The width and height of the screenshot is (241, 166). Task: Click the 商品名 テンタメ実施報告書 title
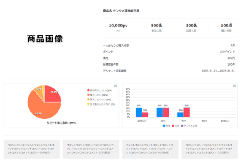pyautogui.click(x=121, y=11)
